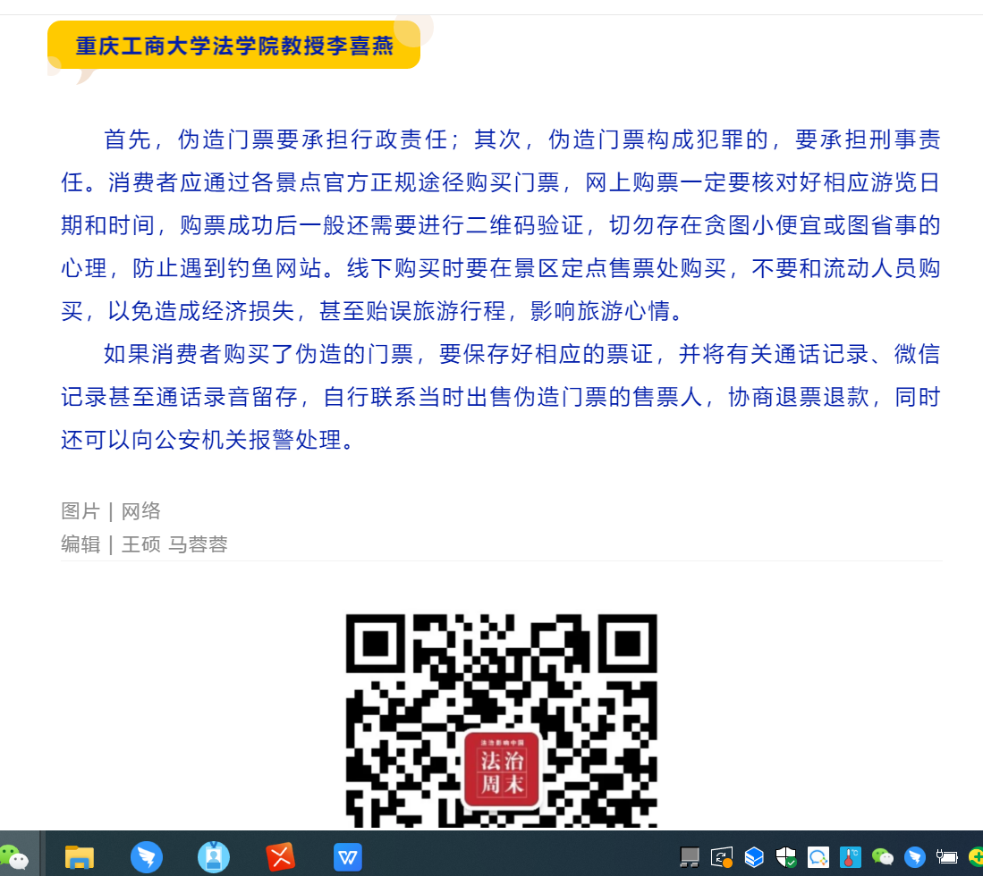Click the WeChat system tray icon
The width and height of the screenshot is (983, 876).
coord(882,858)
